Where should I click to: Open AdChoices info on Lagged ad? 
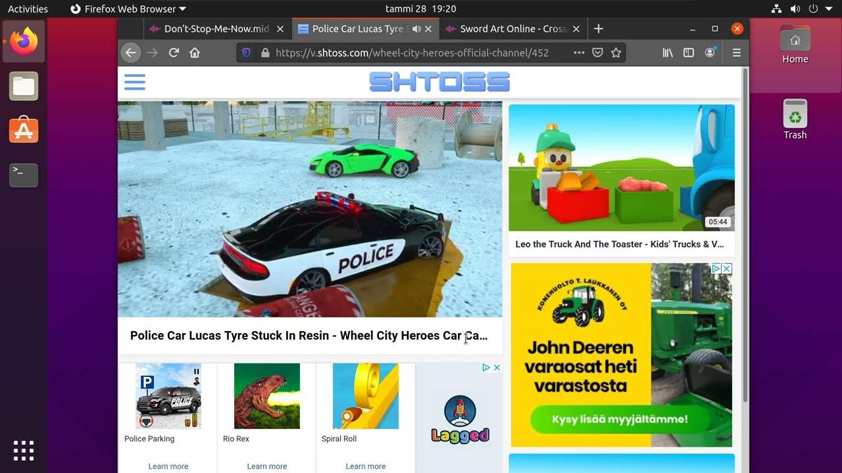tap(486, 367)
